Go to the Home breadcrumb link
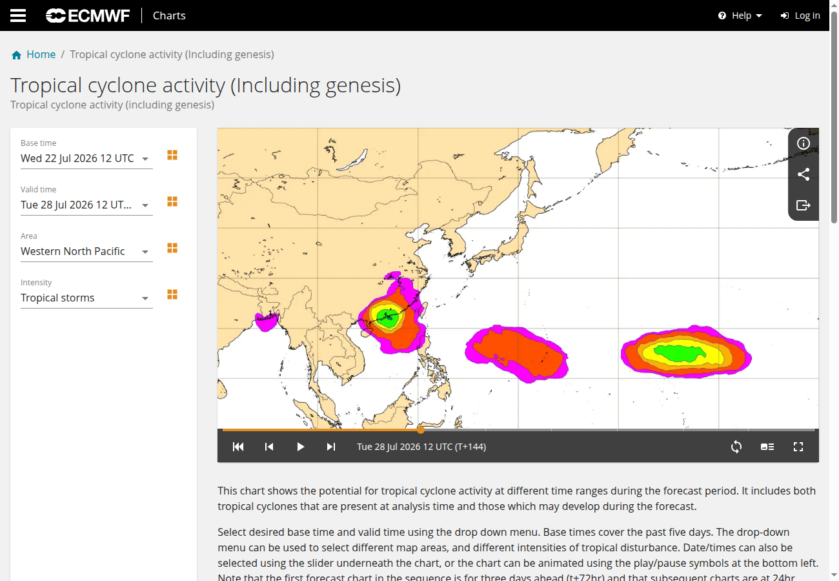This screenshot has height=581, width=839. (x=41, y=54)
